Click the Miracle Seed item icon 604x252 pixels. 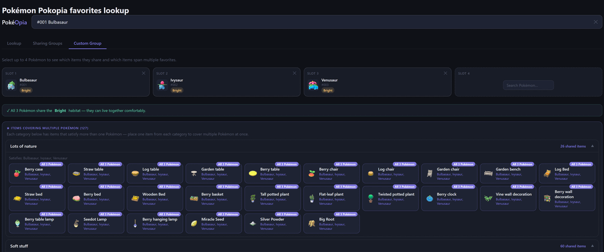[194, 223]
